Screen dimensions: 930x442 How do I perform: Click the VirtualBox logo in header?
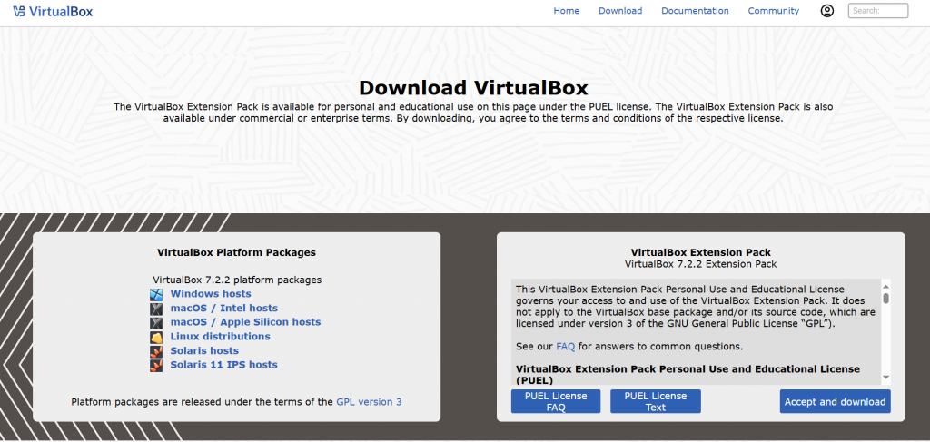pyautogui.click(x=53, y=11)
